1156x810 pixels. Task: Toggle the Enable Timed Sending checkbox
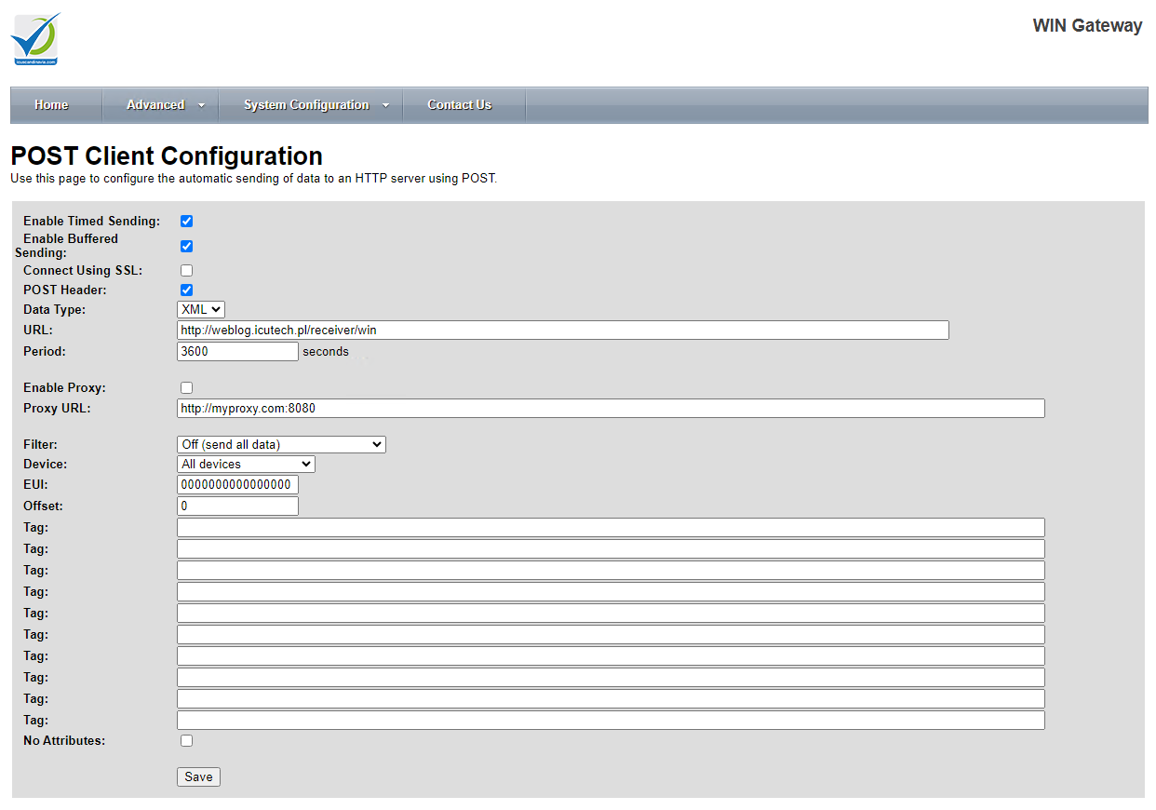[186, 222]
